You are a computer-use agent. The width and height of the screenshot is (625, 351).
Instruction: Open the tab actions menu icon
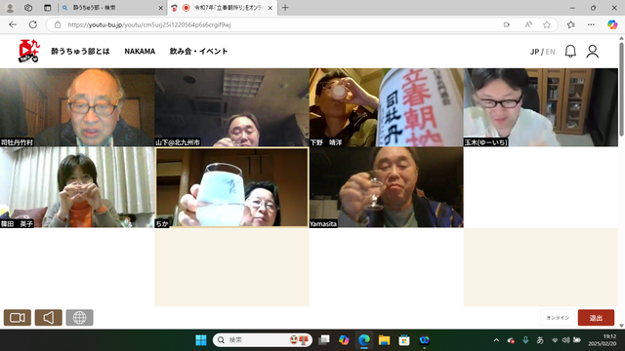click(48, 8)
